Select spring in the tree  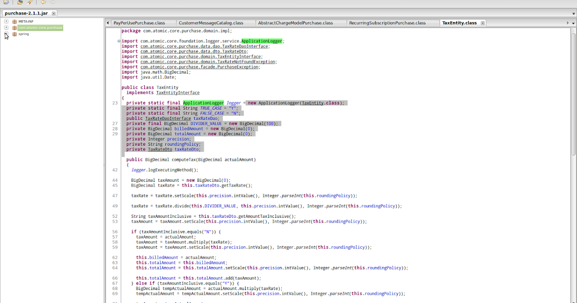[x=24, y=34]
